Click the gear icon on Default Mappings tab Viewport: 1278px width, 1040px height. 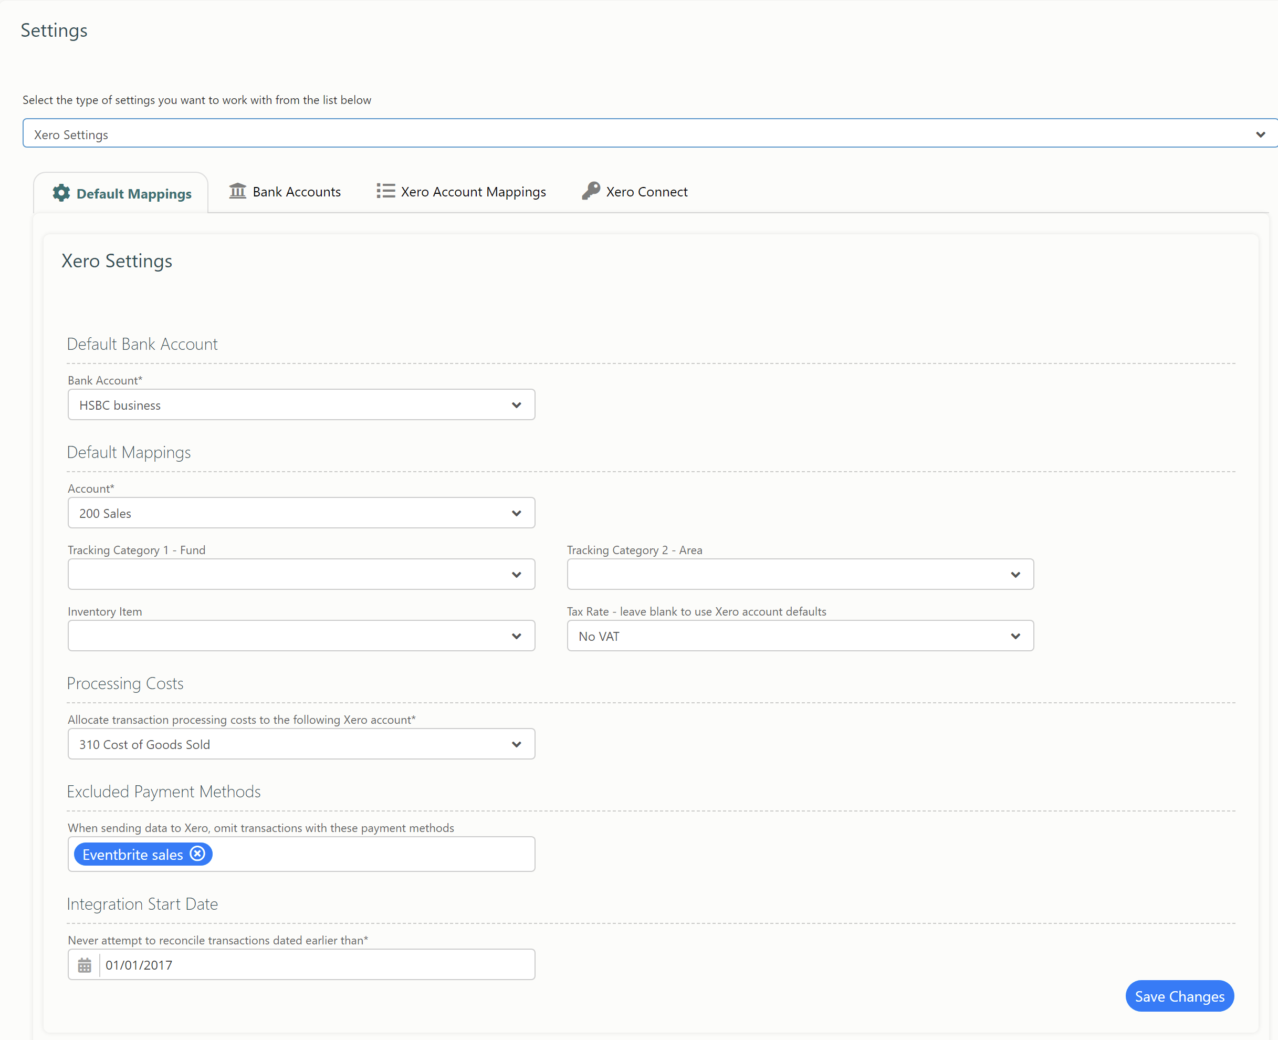61,193
